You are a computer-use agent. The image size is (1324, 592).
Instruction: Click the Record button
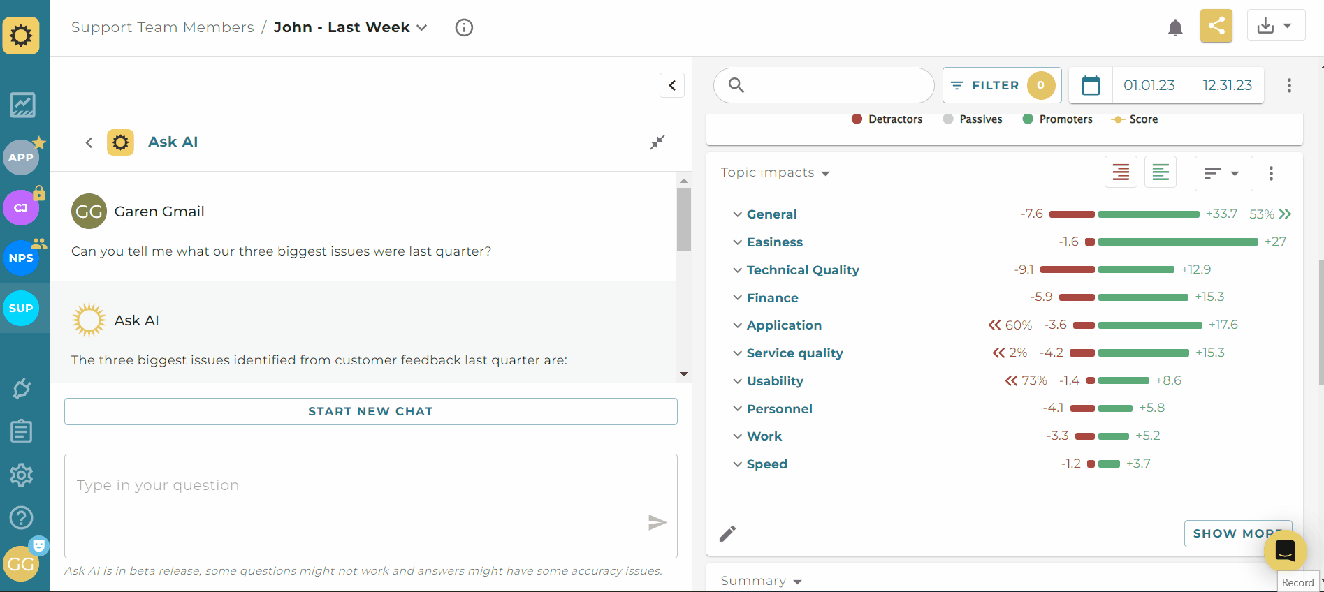pyautogui.click(x=1298, y=582)
